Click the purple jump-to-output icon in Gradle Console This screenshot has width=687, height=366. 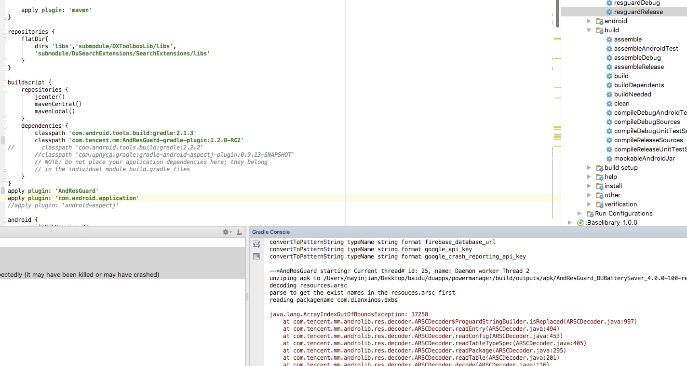(x=256, y=256)
